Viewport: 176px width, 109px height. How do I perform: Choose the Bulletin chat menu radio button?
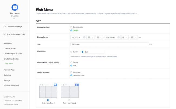[x=71, y=51]
